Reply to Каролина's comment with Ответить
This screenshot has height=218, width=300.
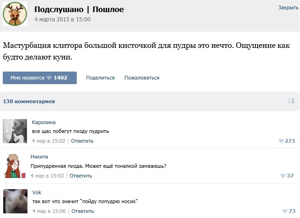coord(82,141)
